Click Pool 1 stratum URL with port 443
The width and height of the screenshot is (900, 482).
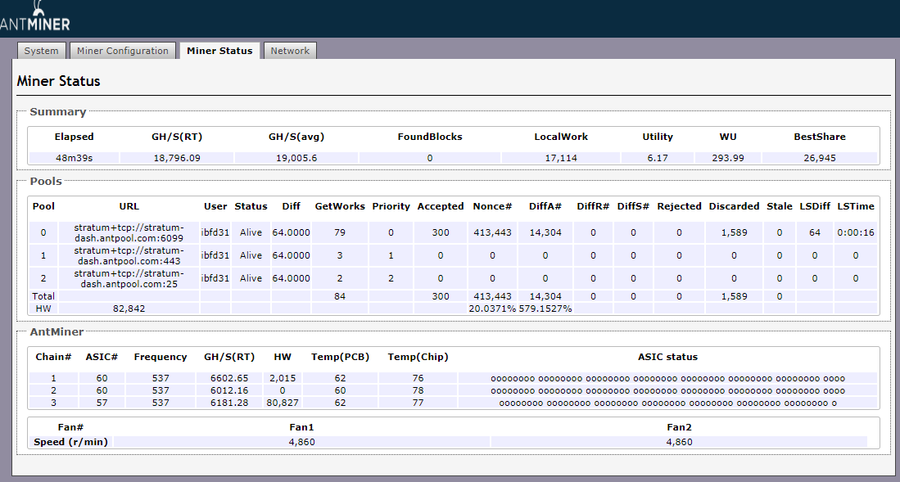[x=129, y=255]
